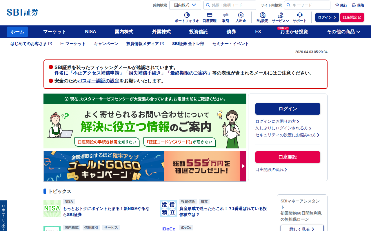This screenshot has height=231, width=371.
Task: Click the 詳しく見る button
Action: [302, 228]
